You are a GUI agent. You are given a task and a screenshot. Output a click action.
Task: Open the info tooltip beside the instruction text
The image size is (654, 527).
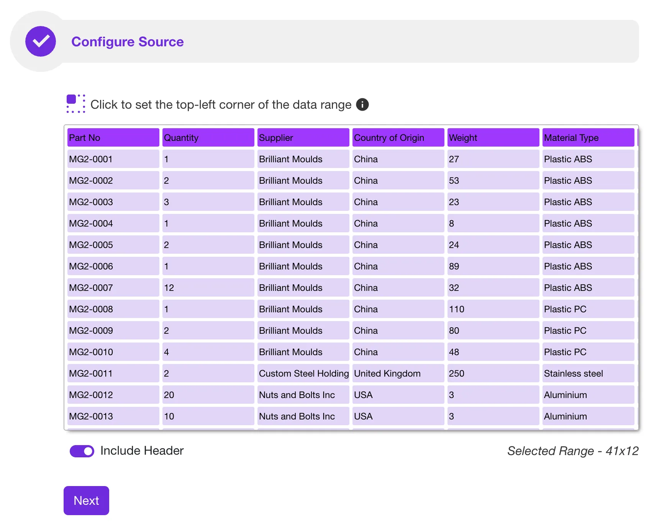coord(362,104)
